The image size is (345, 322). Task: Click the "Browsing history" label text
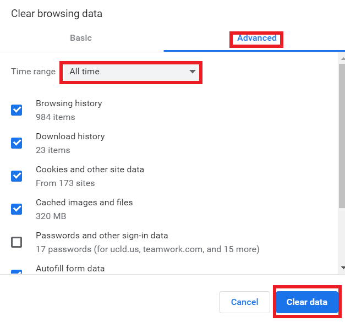[69, 103]
